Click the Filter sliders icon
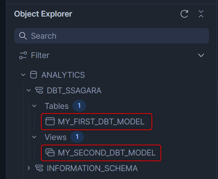218x179 pixels. pos(23,55)
